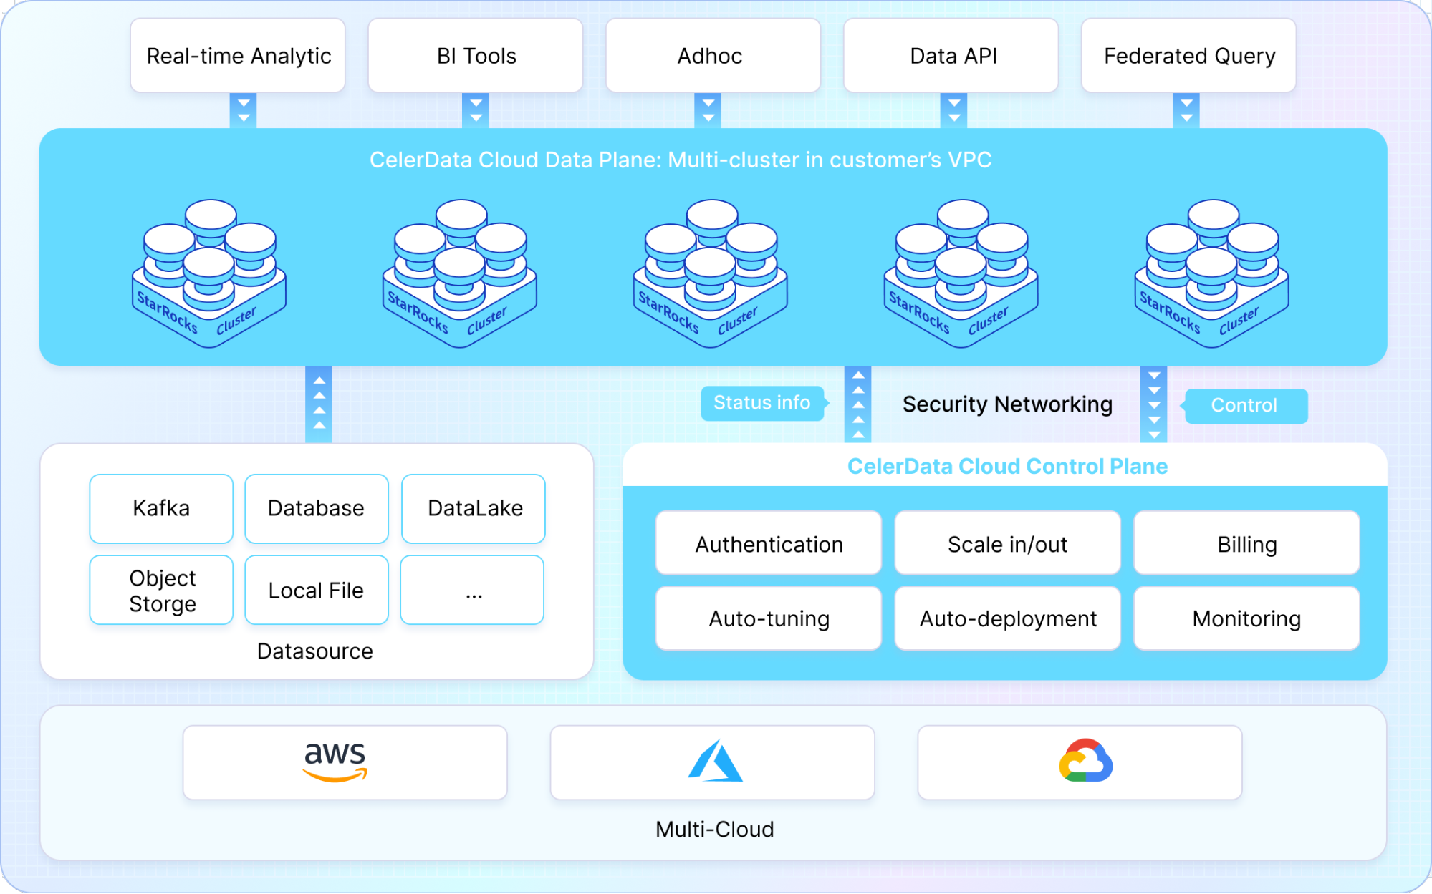Click the CelerData Cloud Control Plane heading
The width and height of the screenshot is (1432, 894).
1006,466
